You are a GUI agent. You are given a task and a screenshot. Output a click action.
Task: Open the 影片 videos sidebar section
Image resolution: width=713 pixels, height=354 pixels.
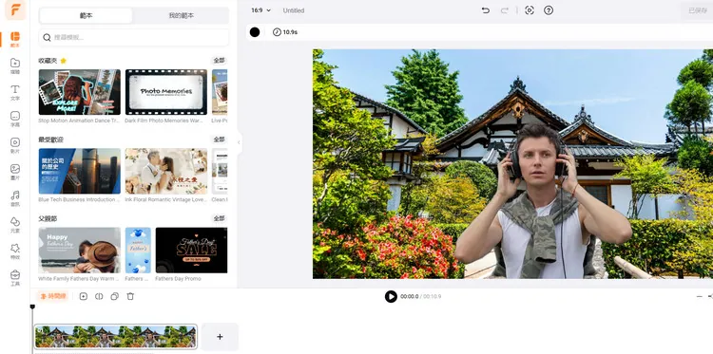point(15,145)
